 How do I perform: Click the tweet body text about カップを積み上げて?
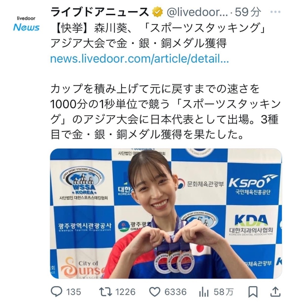click(165, 112)
